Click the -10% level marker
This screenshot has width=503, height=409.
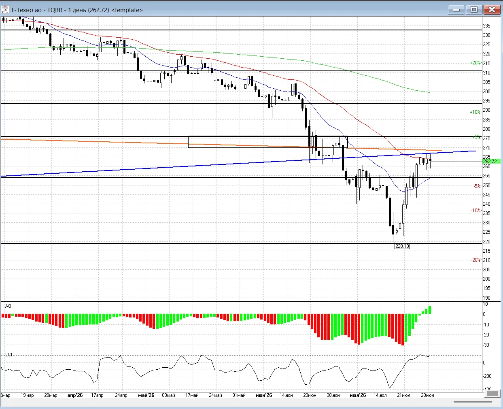tap(476, 211)
